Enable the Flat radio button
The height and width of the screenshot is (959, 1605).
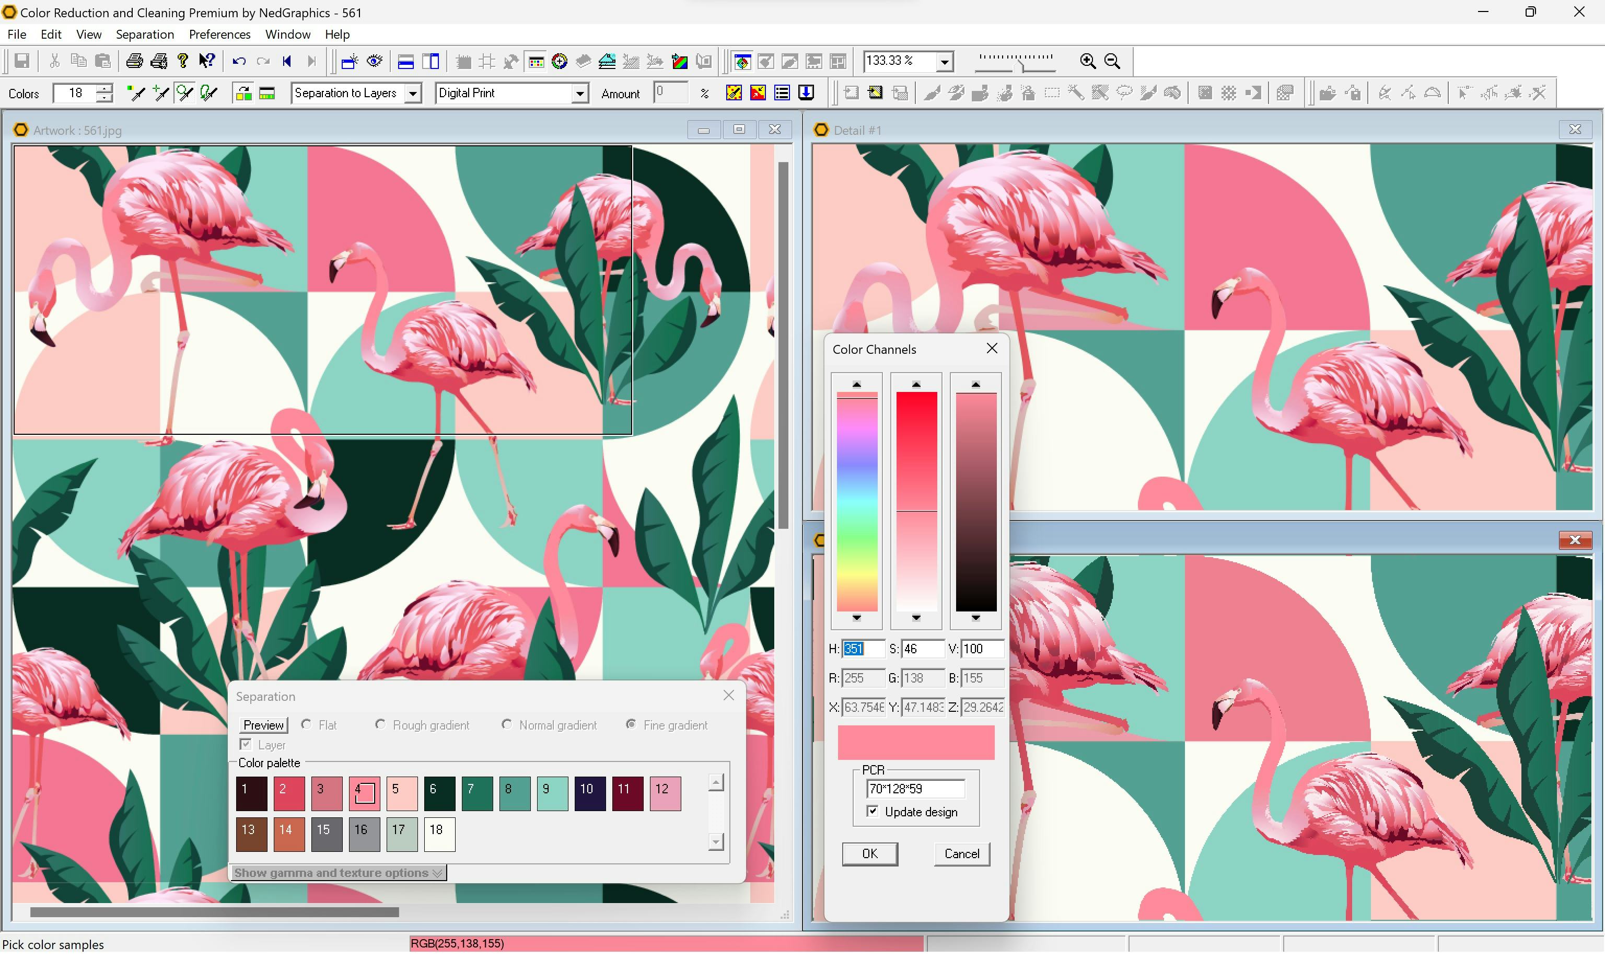tap(307, 724)
